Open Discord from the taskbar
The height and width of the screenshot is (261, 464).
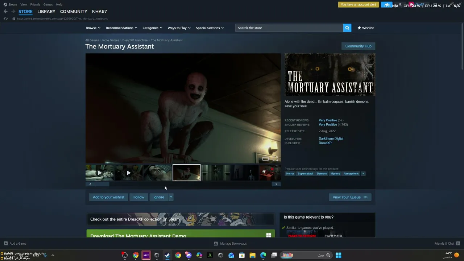click(x=188, y=255)
